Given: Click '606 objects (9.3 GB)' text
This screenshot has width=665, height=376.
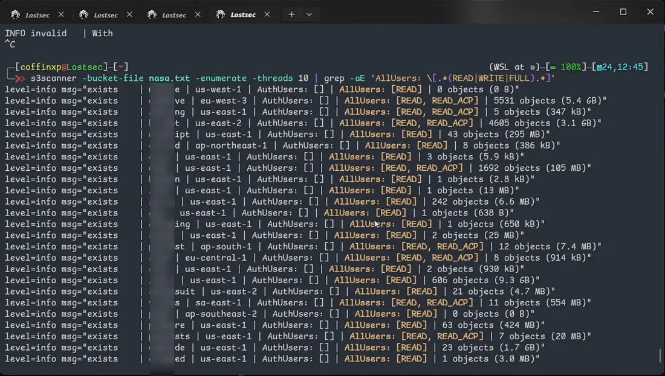Looking at the screenshot, I should pos(483,280).
